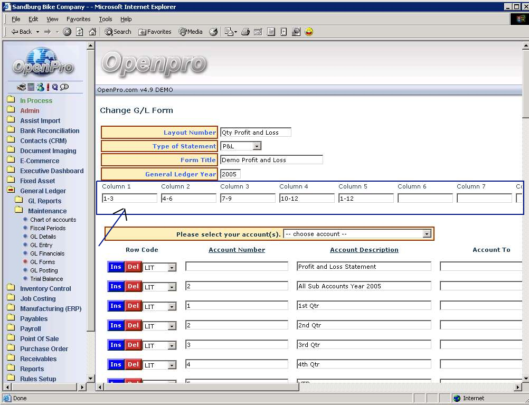529x405 pixels.
Task: Expand the Inventory Control folder
Action: 45,289
